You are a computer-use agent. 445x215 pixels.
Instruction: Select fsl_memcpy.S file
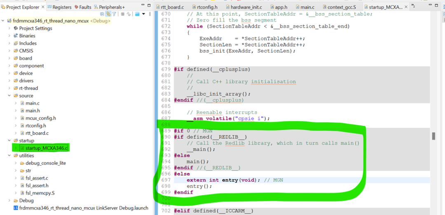(40, 193)
